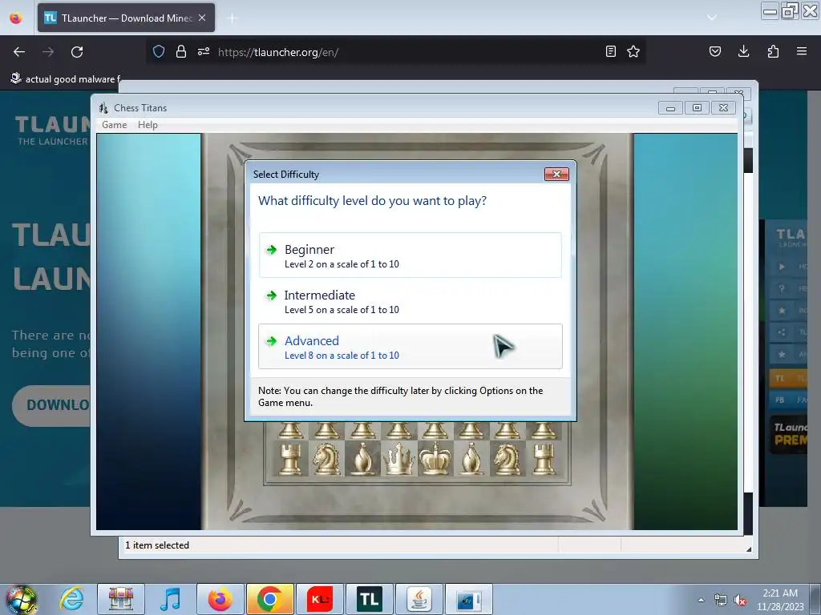The width and height of the screenshot is (821, 615).
Task: Click the DOWNLOAD button on TLauncher page
Action: tap(52, 405)
